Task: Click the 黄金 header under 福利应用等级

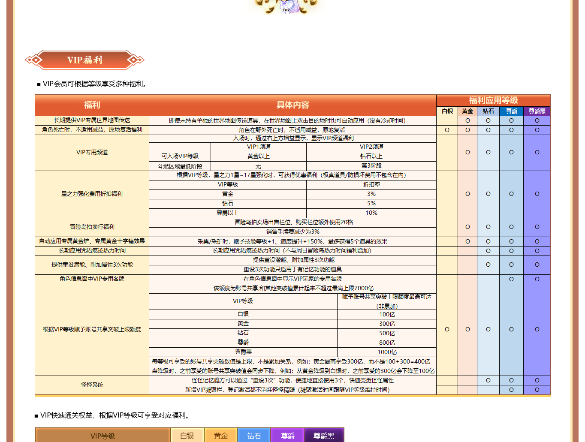Action: click(467, 111)
